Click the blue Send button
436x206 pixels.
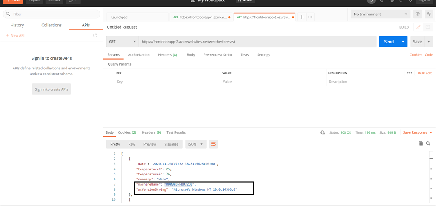point(389,41)
